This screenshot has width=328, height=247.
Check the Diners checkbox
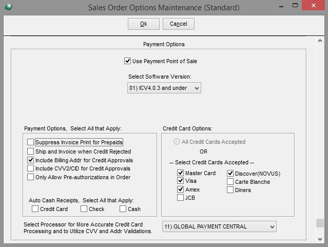tap(230, 190)
